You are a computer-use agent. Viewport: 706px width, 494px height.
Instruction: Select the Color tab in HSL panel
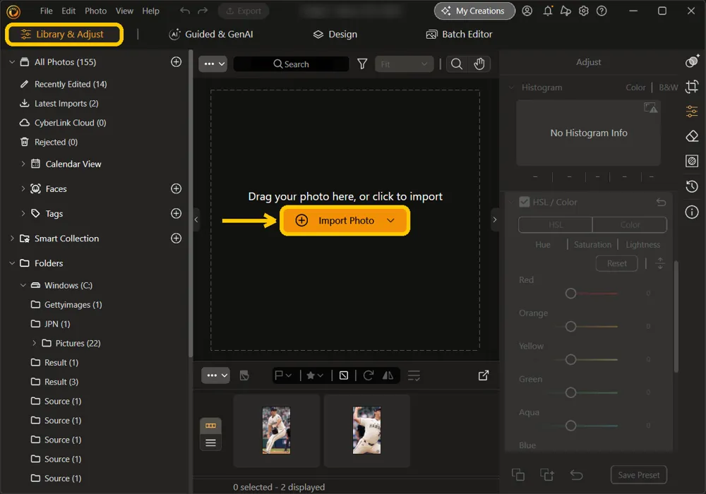point(630,224)
